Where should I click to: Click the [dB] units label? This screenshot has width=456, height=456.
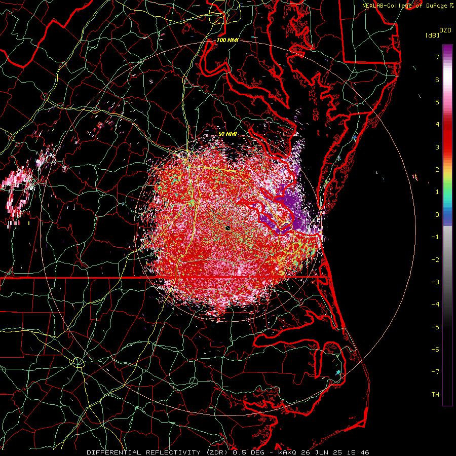(x=433, y=35)
